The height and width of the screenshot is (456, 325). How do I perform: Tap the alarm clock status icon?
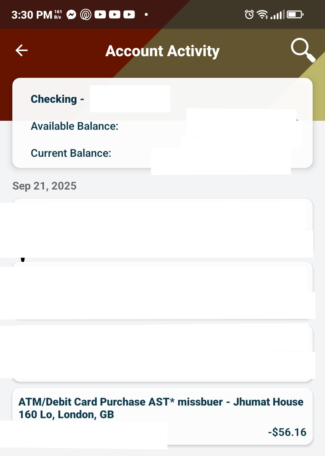(x=249, y=14)
